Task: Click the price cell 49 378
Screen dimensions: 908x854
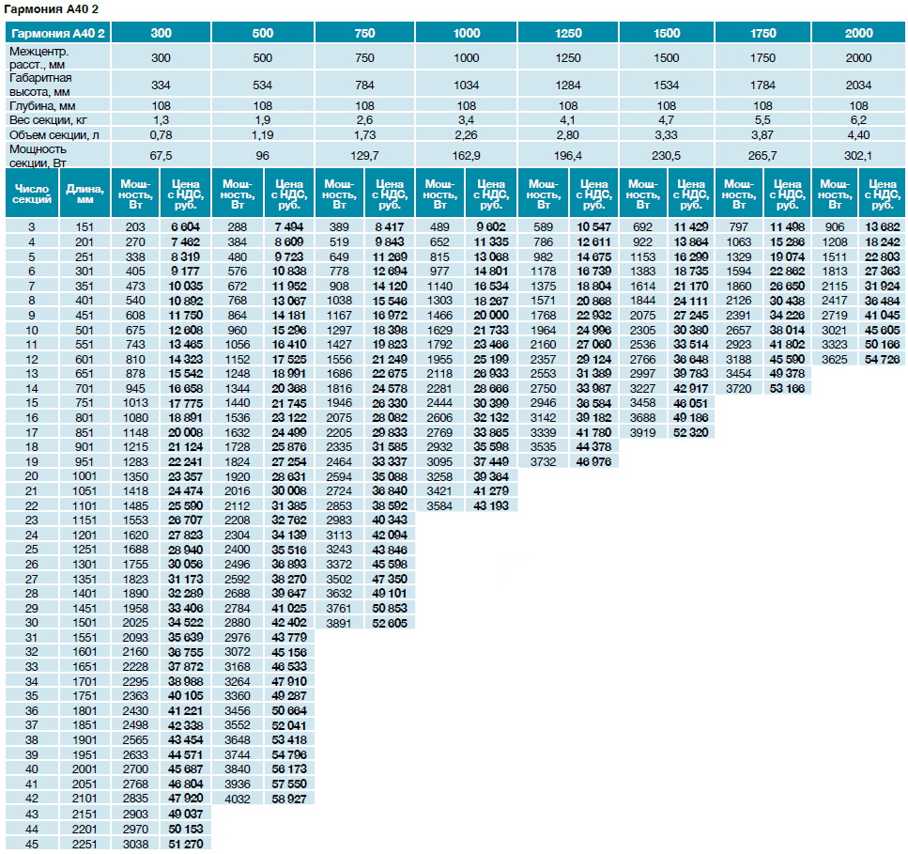Action: click(787, 374)
